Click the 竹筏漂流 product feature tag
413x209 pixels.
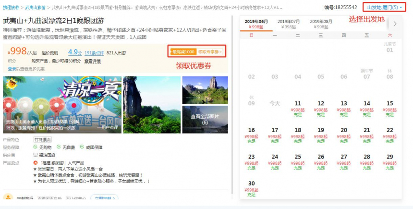[42, 140]
